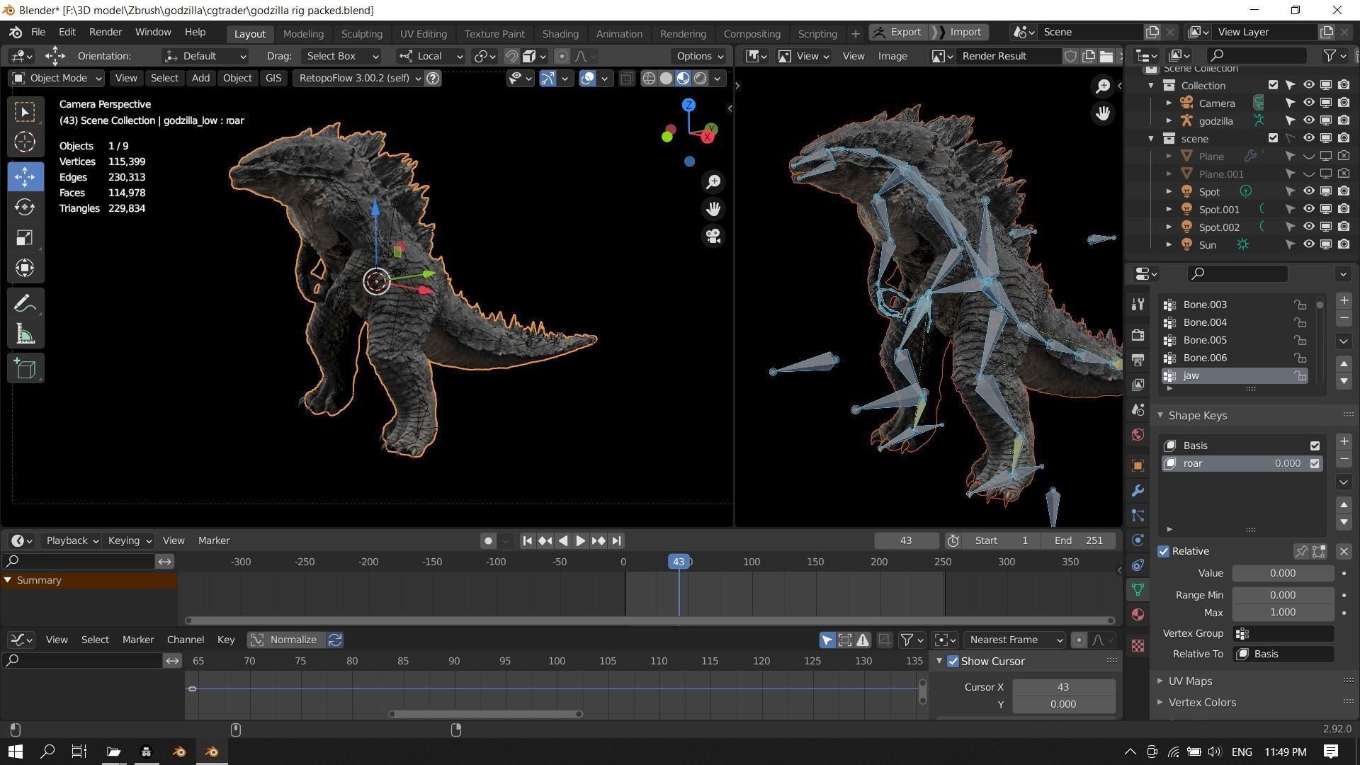Open the Render menu
Viewport: 1360px width, 765px height.
106,33
